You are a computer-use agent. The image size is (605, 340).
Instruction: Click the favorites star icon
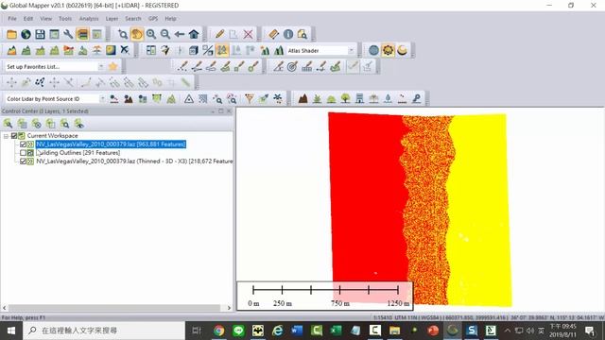tap(113, 67)
